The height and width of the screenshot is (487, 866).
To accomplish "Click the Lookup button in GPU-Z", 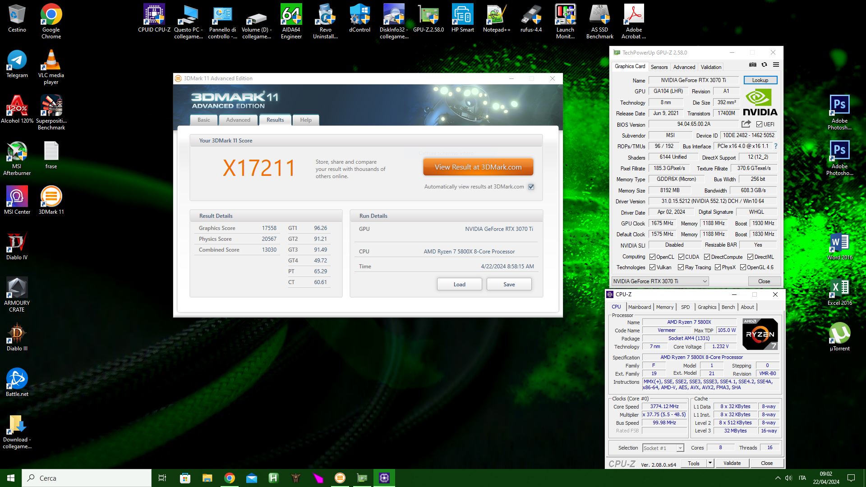I will [x=760, y=80].
